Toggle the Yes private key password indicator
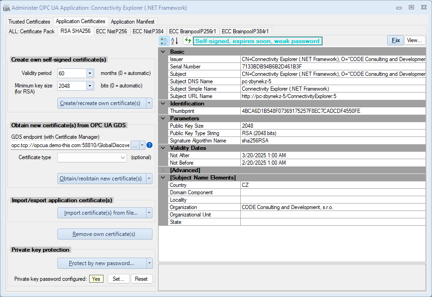Image resolution: width=432 pixels, height=297 pixels. coord(96,278)
